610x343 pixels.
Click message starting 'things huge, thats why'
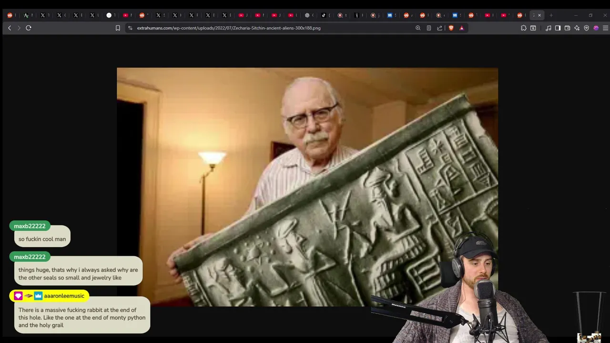[x=78, y=273]
